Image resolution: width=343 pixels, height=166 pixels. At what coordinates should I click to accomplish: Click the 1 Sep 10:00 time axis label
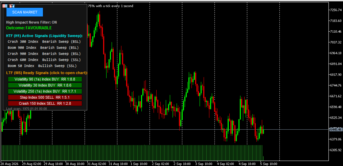pyautogui.click(x=138, y=164)
